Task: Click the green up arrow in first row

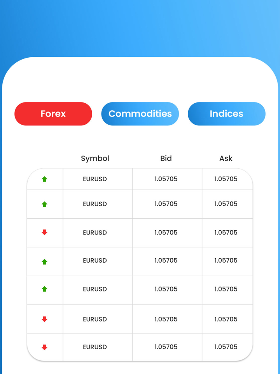Action: coord(44,179)
